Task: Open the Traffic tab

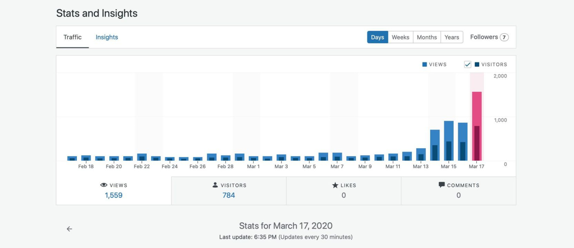Action: point(73,37)
